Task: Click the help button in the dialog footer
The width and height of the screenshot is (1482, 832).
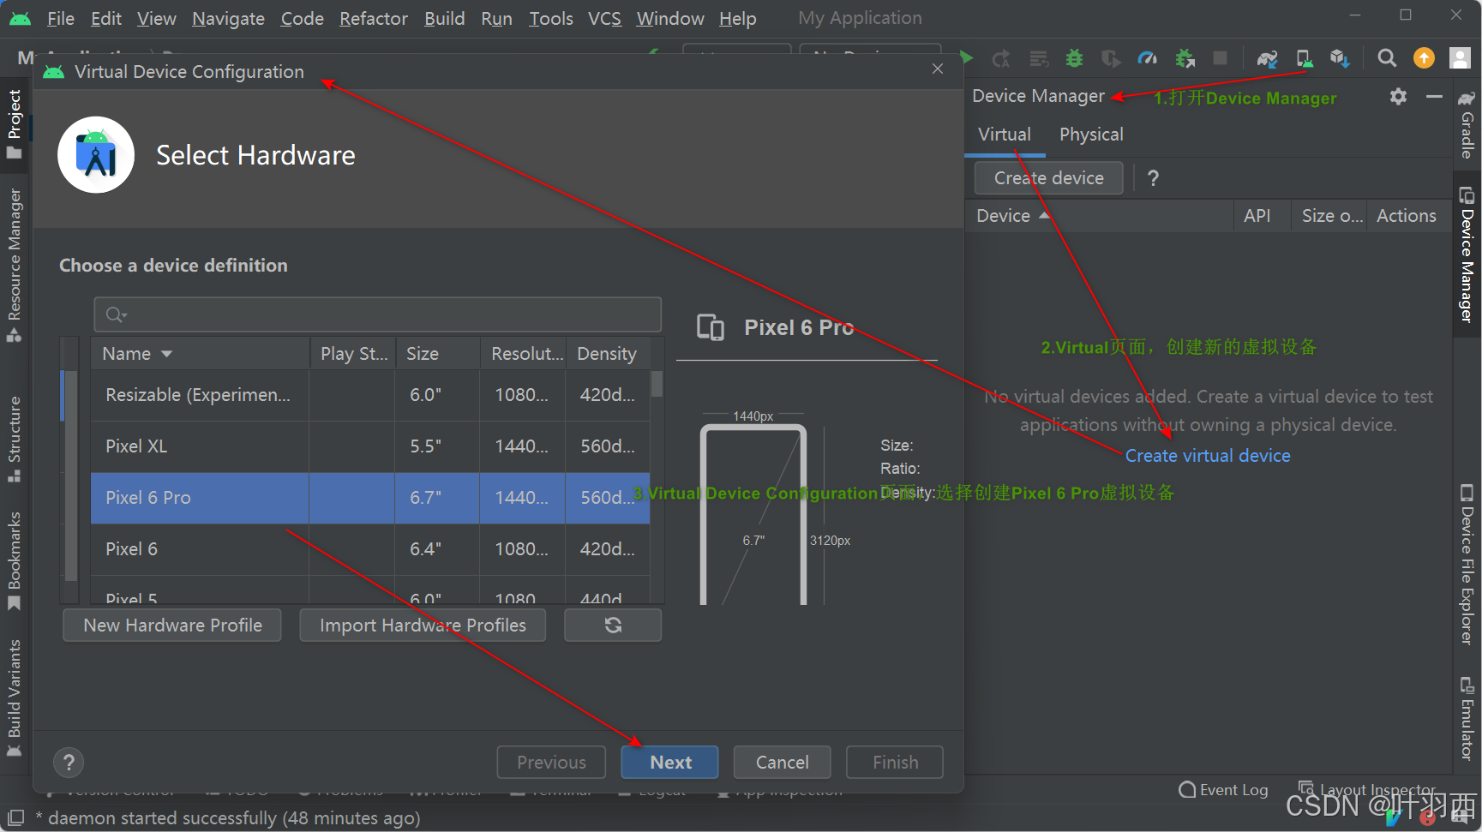Action: [x=69, y=762]
